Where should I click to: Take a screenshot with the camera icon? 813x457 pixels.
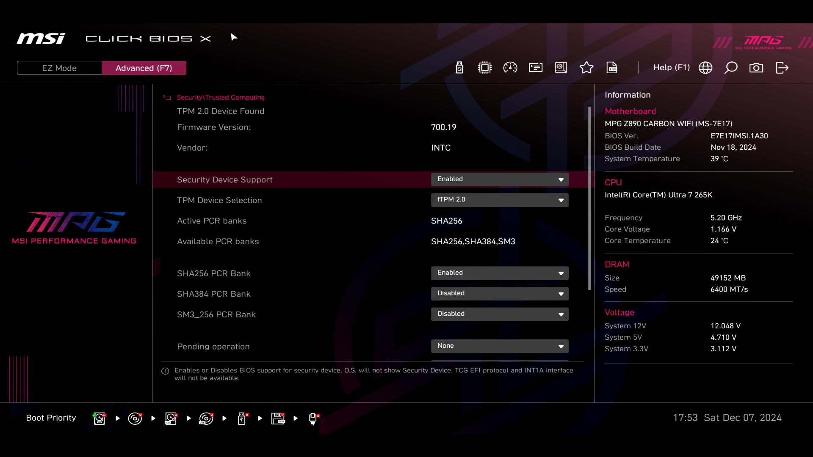pos(756,68)
